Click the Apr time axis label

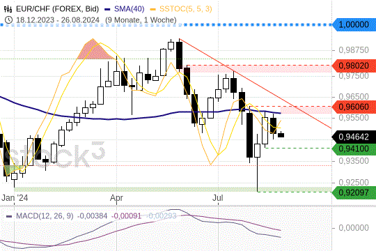[116, 198]
